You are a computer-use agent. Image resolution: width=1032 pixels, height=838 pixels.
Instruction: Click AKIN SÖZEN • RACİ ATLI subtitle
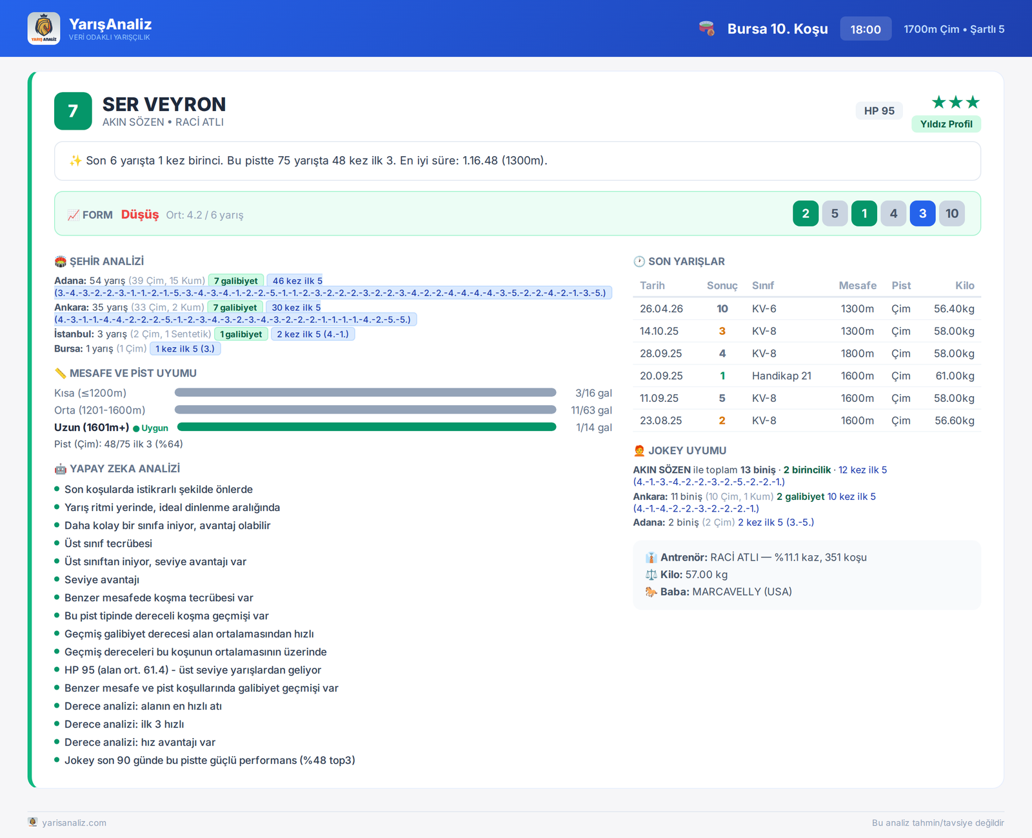pyautogui.click(x=163, y=122)
